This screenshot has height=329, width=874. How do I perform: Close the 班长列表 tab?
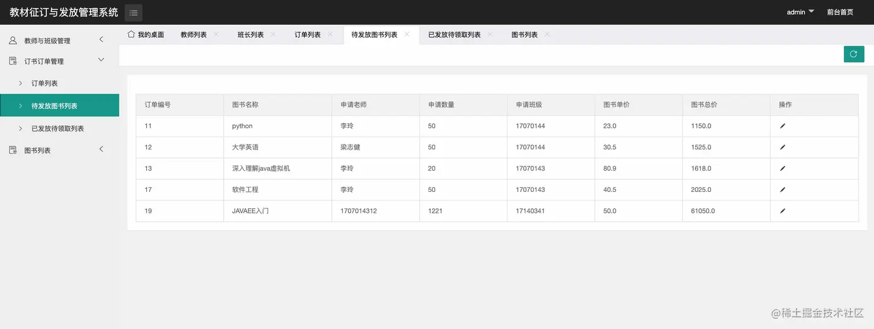click(x=273, y=34)
